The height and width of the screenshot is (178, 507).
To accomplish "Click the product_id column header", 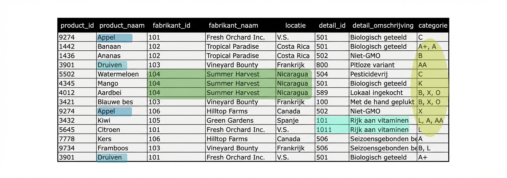I will pos(77,26).
